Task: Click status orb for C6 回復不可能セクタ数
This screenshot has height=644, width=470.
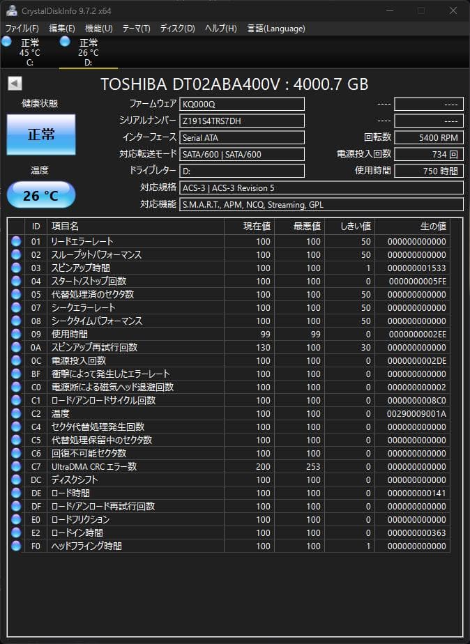Action: click(x=16, y=454)
